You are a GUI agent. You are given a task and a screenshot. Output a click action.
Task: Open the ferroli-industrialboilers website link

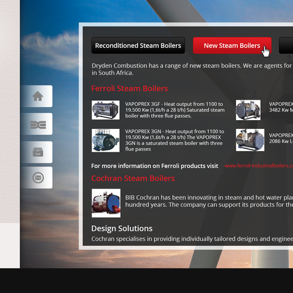258,166
